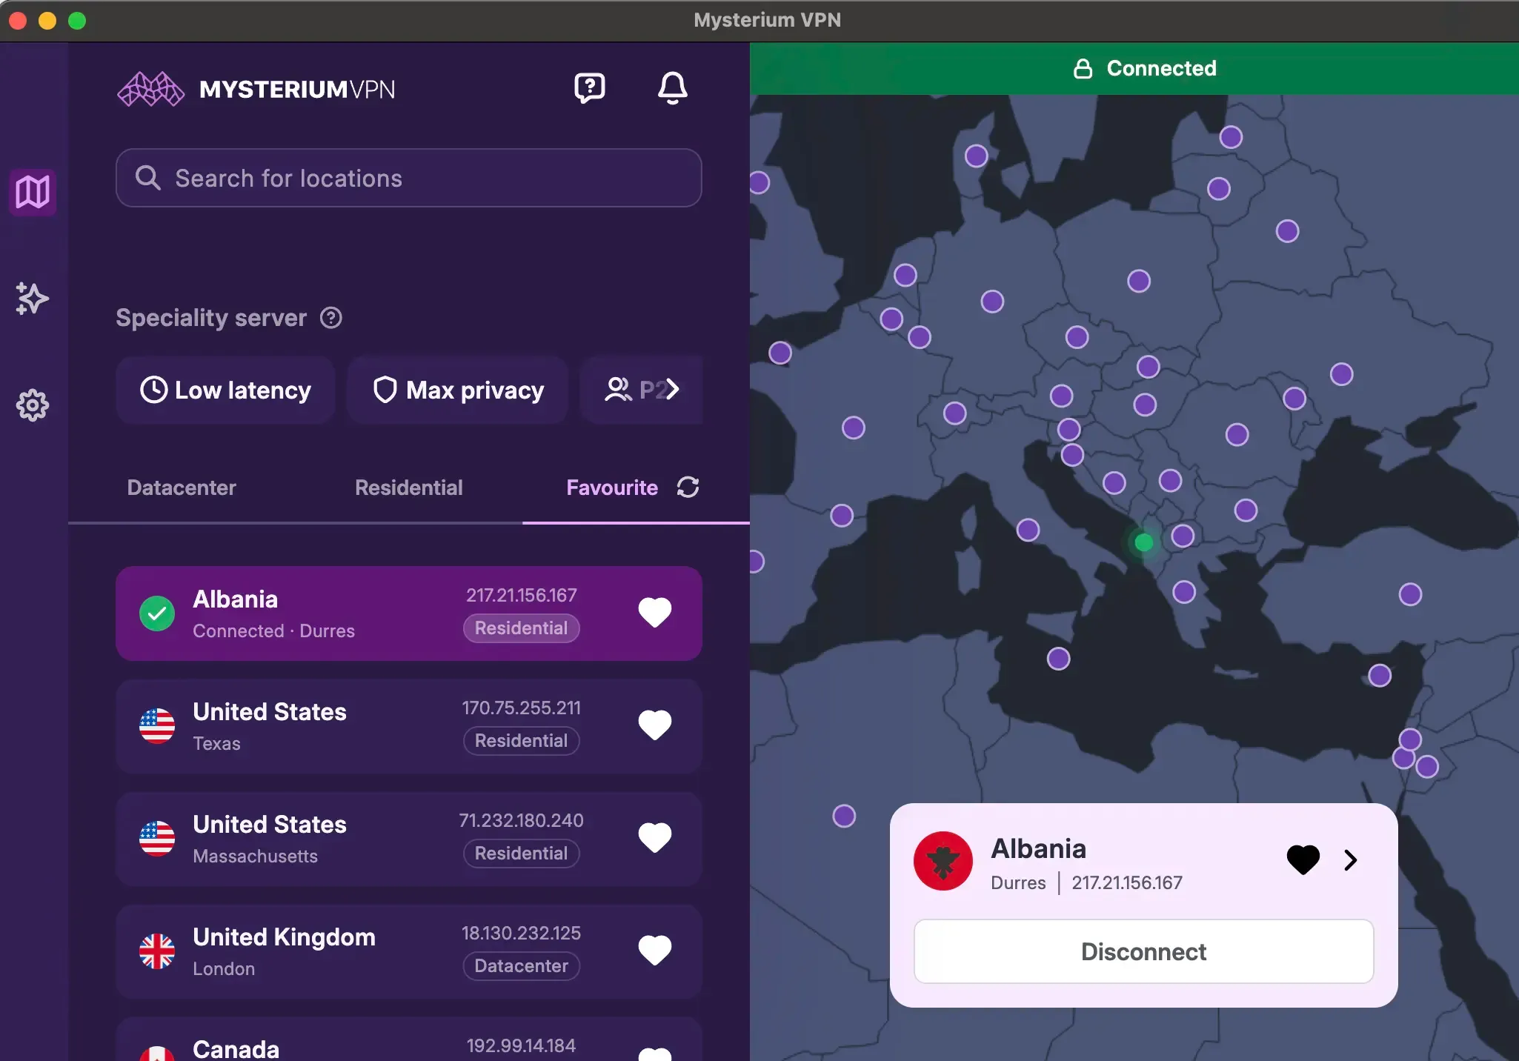Viewport: 1519px width, 1061px height.
Task: Unfavourite Albania in the server list
Action: [655, 613]
